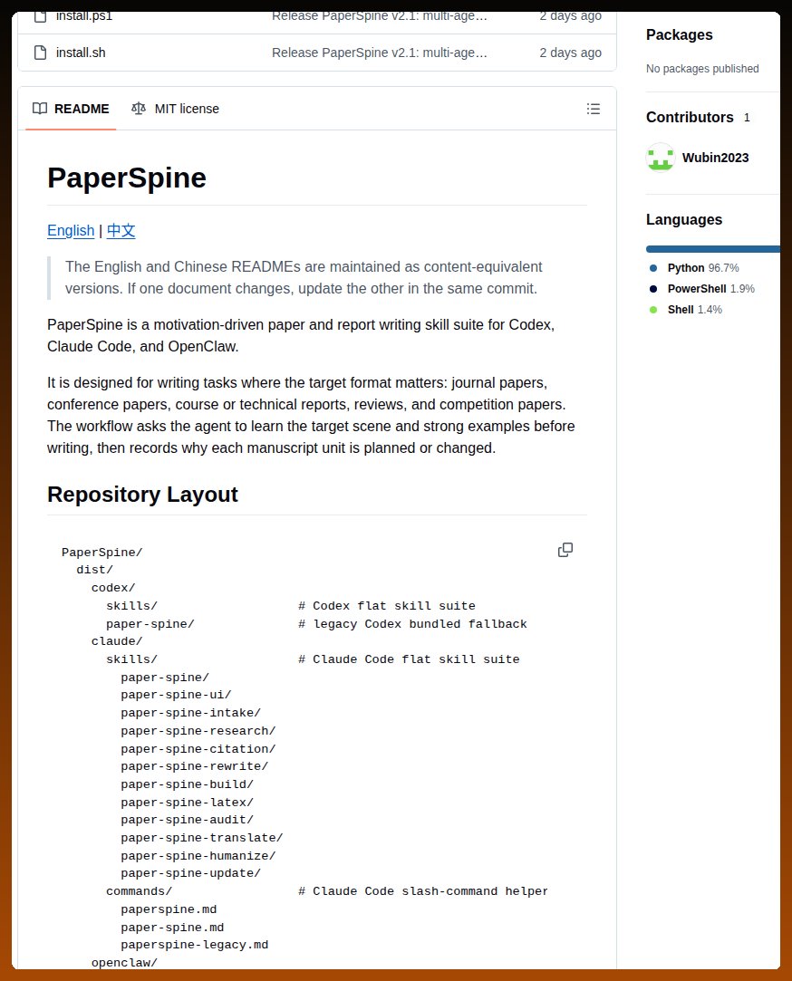Open the Packages section heading
The height and width of the screenshot is (981, 792).
(680, 35)
